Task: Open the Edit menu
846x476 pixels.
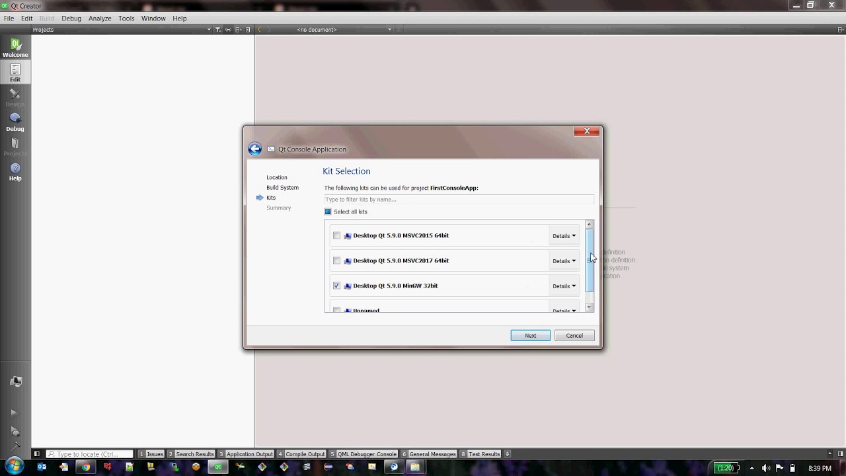Action: pos(26,19)
